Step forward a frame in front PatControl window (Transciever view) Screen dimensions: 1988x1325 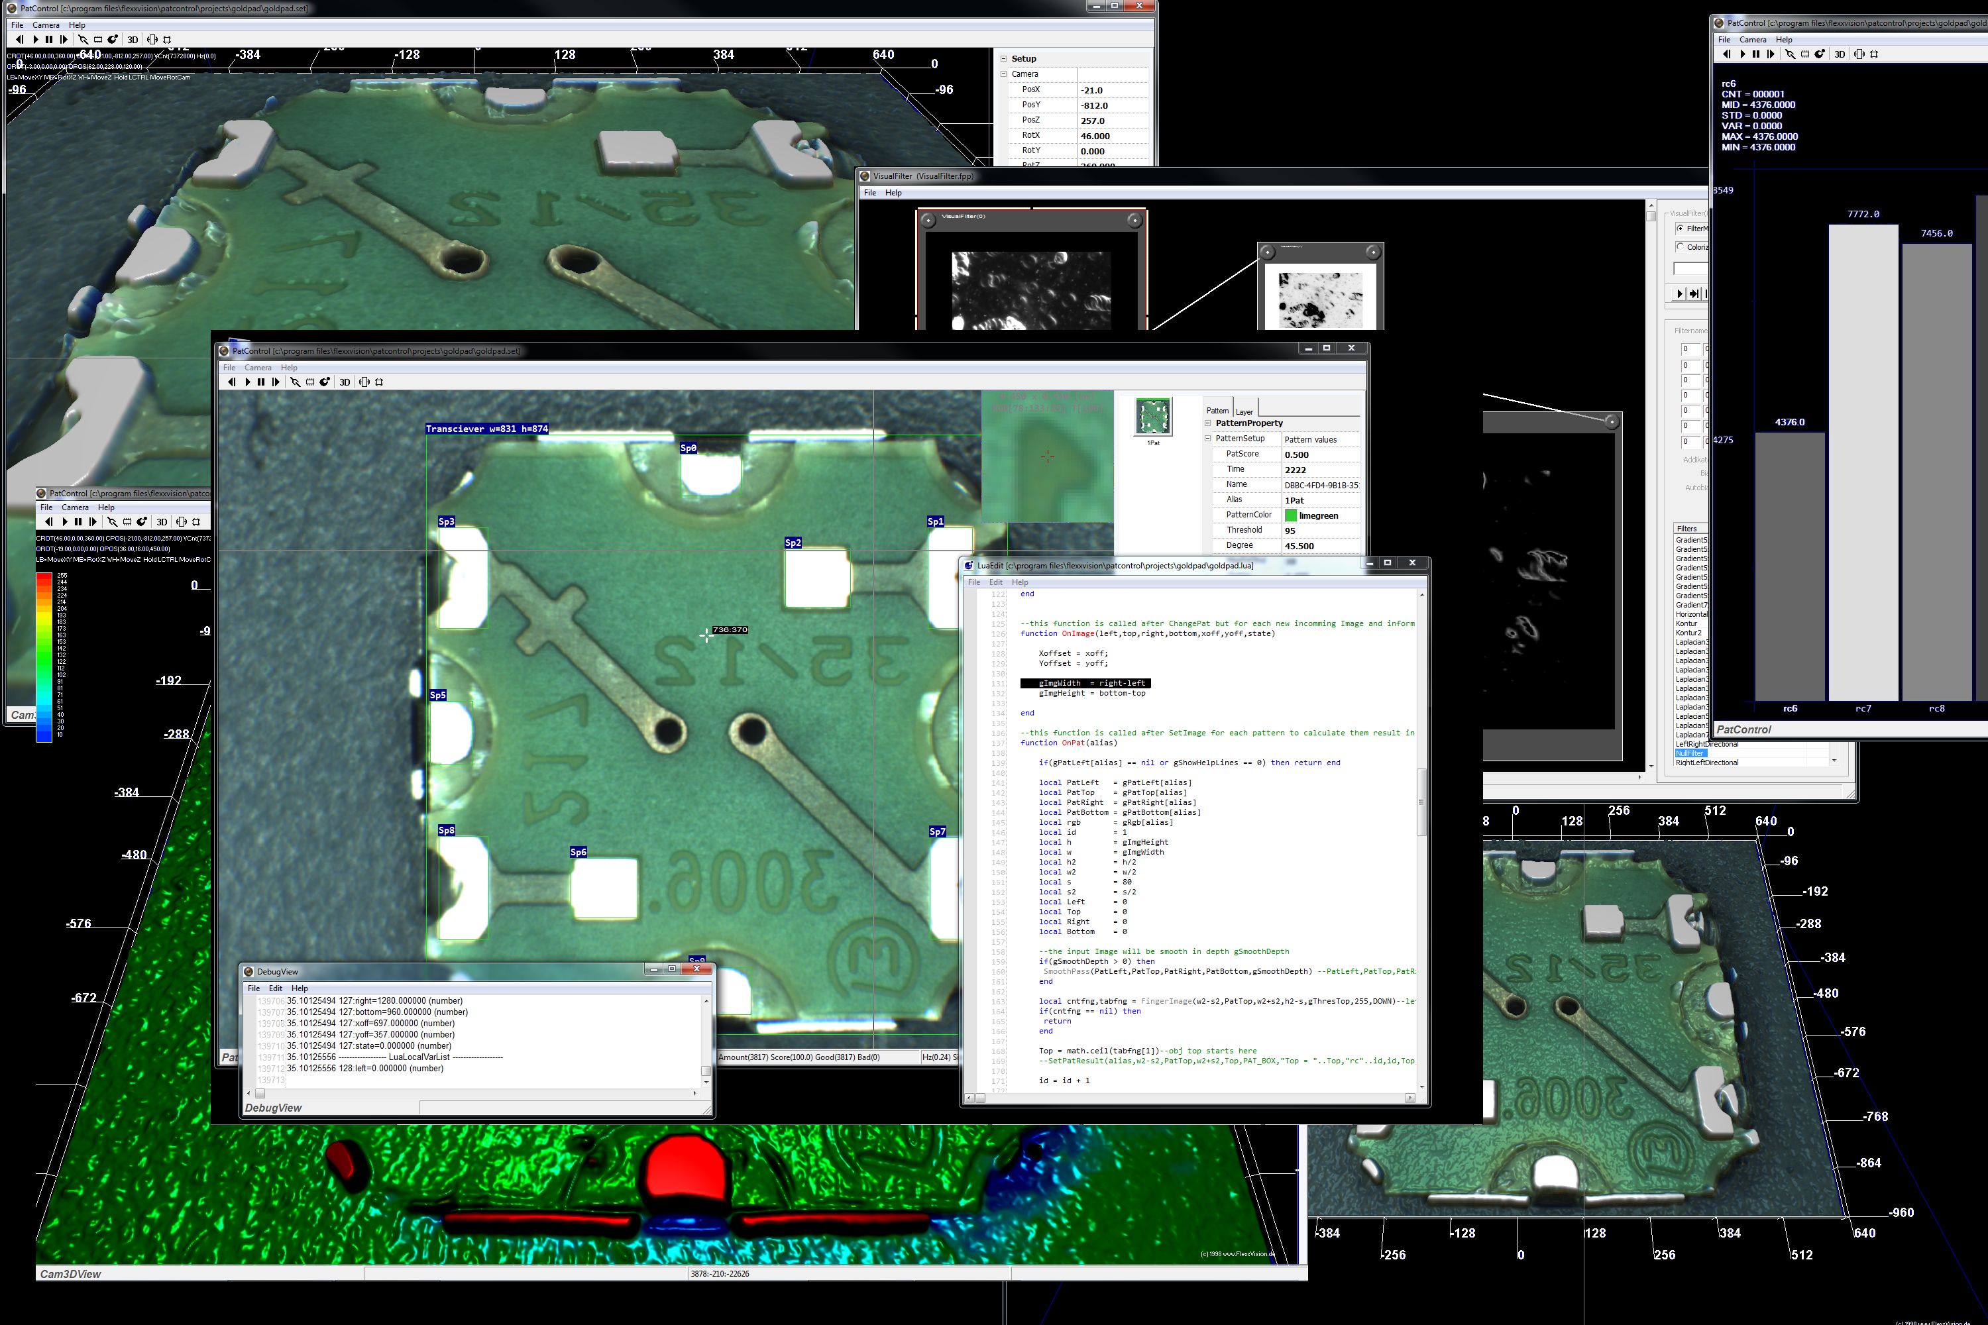tap(276, 382)
